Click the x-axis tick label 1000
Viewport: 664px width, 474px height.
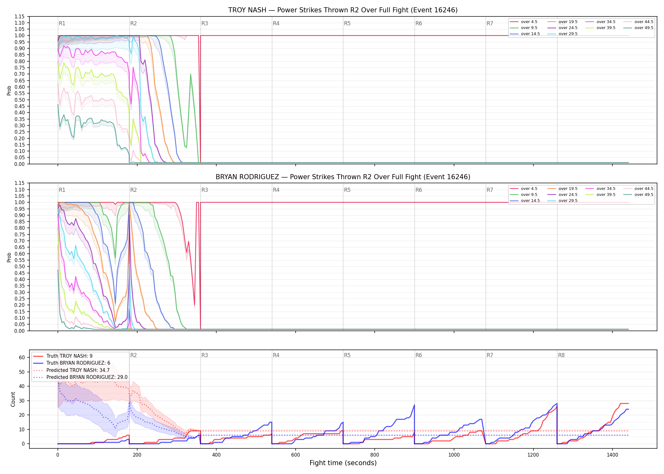pyautogui.click(x=454, y=455)
